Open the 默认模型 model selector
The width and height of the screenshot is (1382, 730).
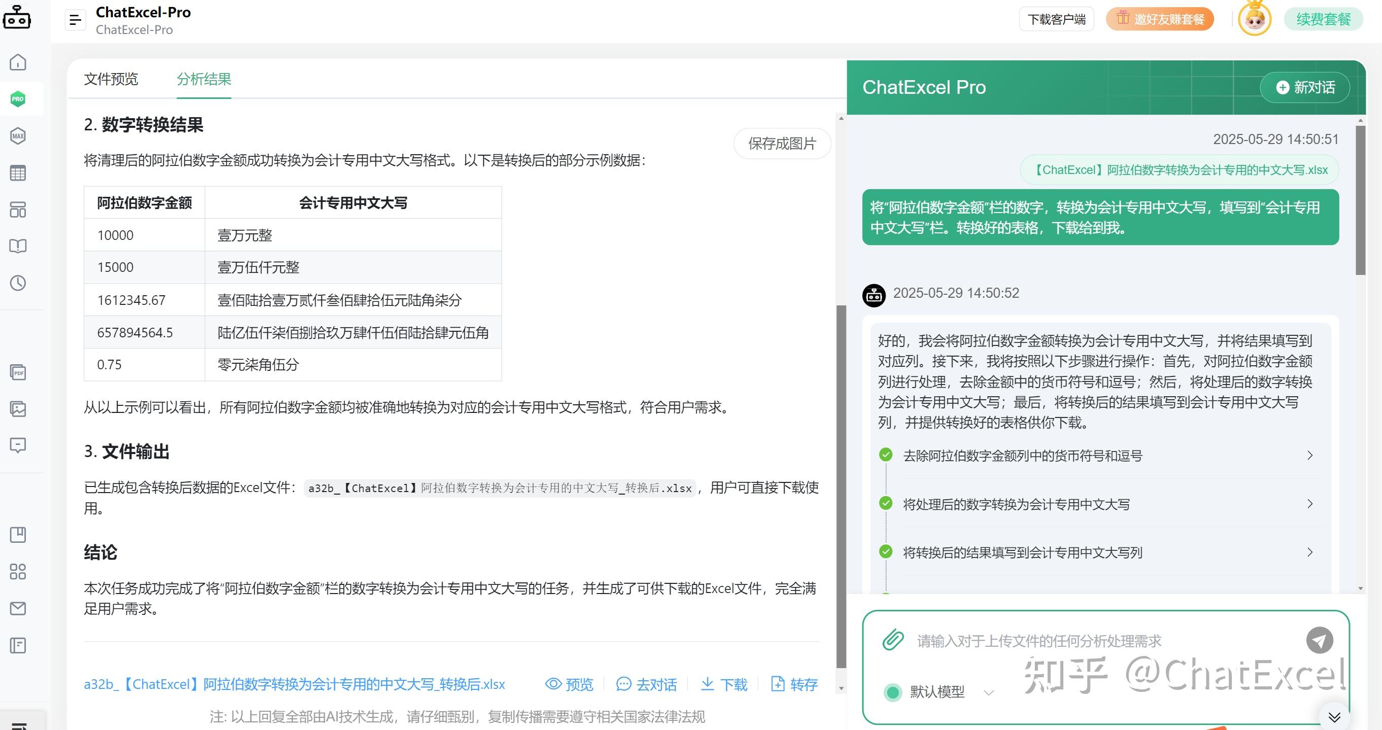[x=938, y=692]
